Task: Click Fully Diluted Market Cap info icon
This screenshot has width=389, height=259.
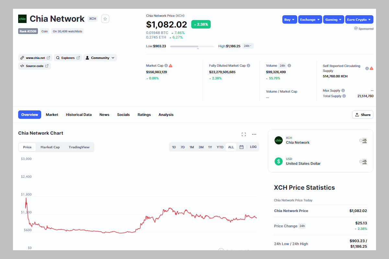Action: [x=249, y=66]
